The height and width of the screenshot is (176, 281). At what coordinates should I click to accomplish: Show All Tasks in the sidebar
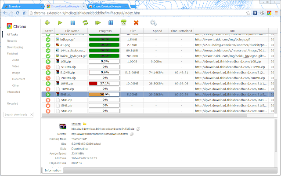(x=12, y=34)
